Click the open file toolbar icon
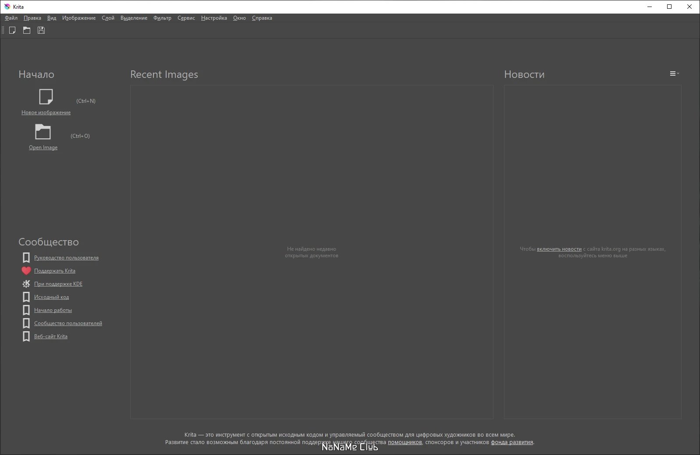 pos(27,30)
